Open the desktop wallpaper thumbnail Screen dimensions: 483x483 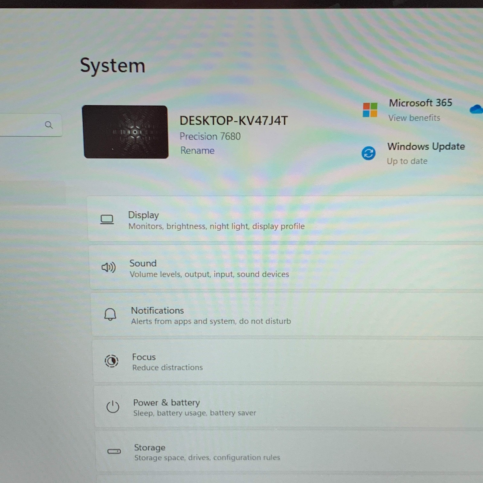(x=125, y=132)
